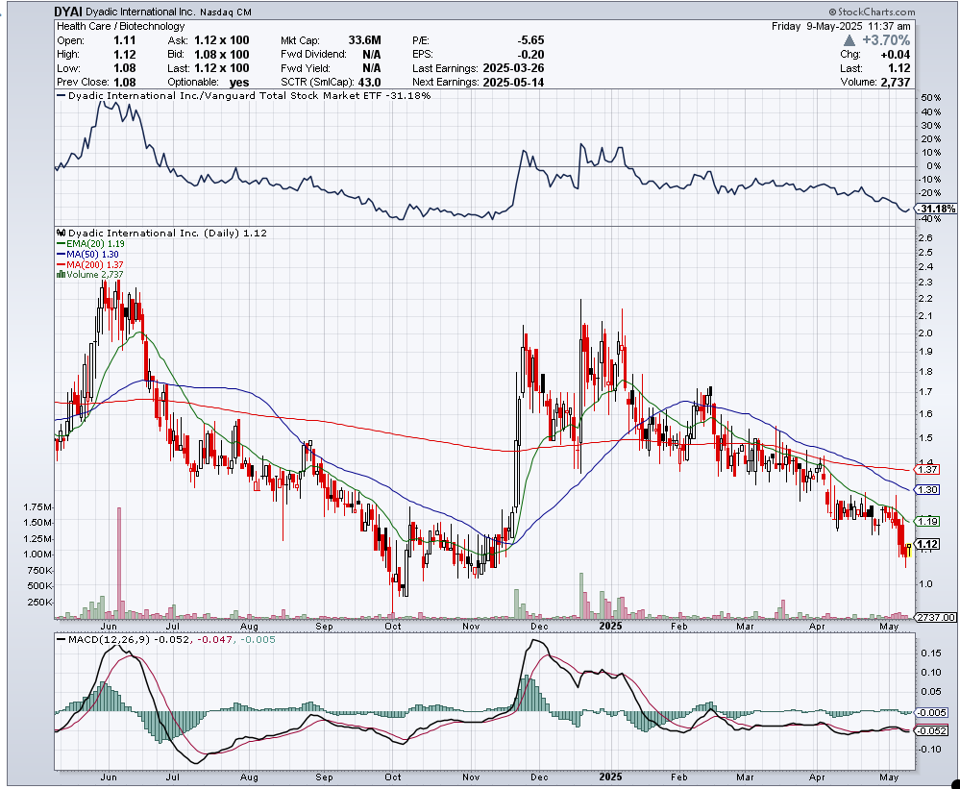Click the Nasdaq CM exchange label
Image resolution: width=960 pixels, height=789 pixels.
[225, 12]
